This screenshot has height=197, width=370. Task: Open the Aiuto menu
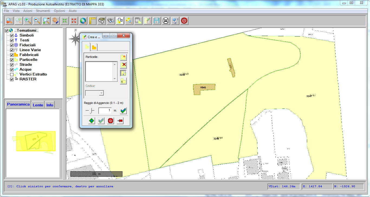(73, 11)
